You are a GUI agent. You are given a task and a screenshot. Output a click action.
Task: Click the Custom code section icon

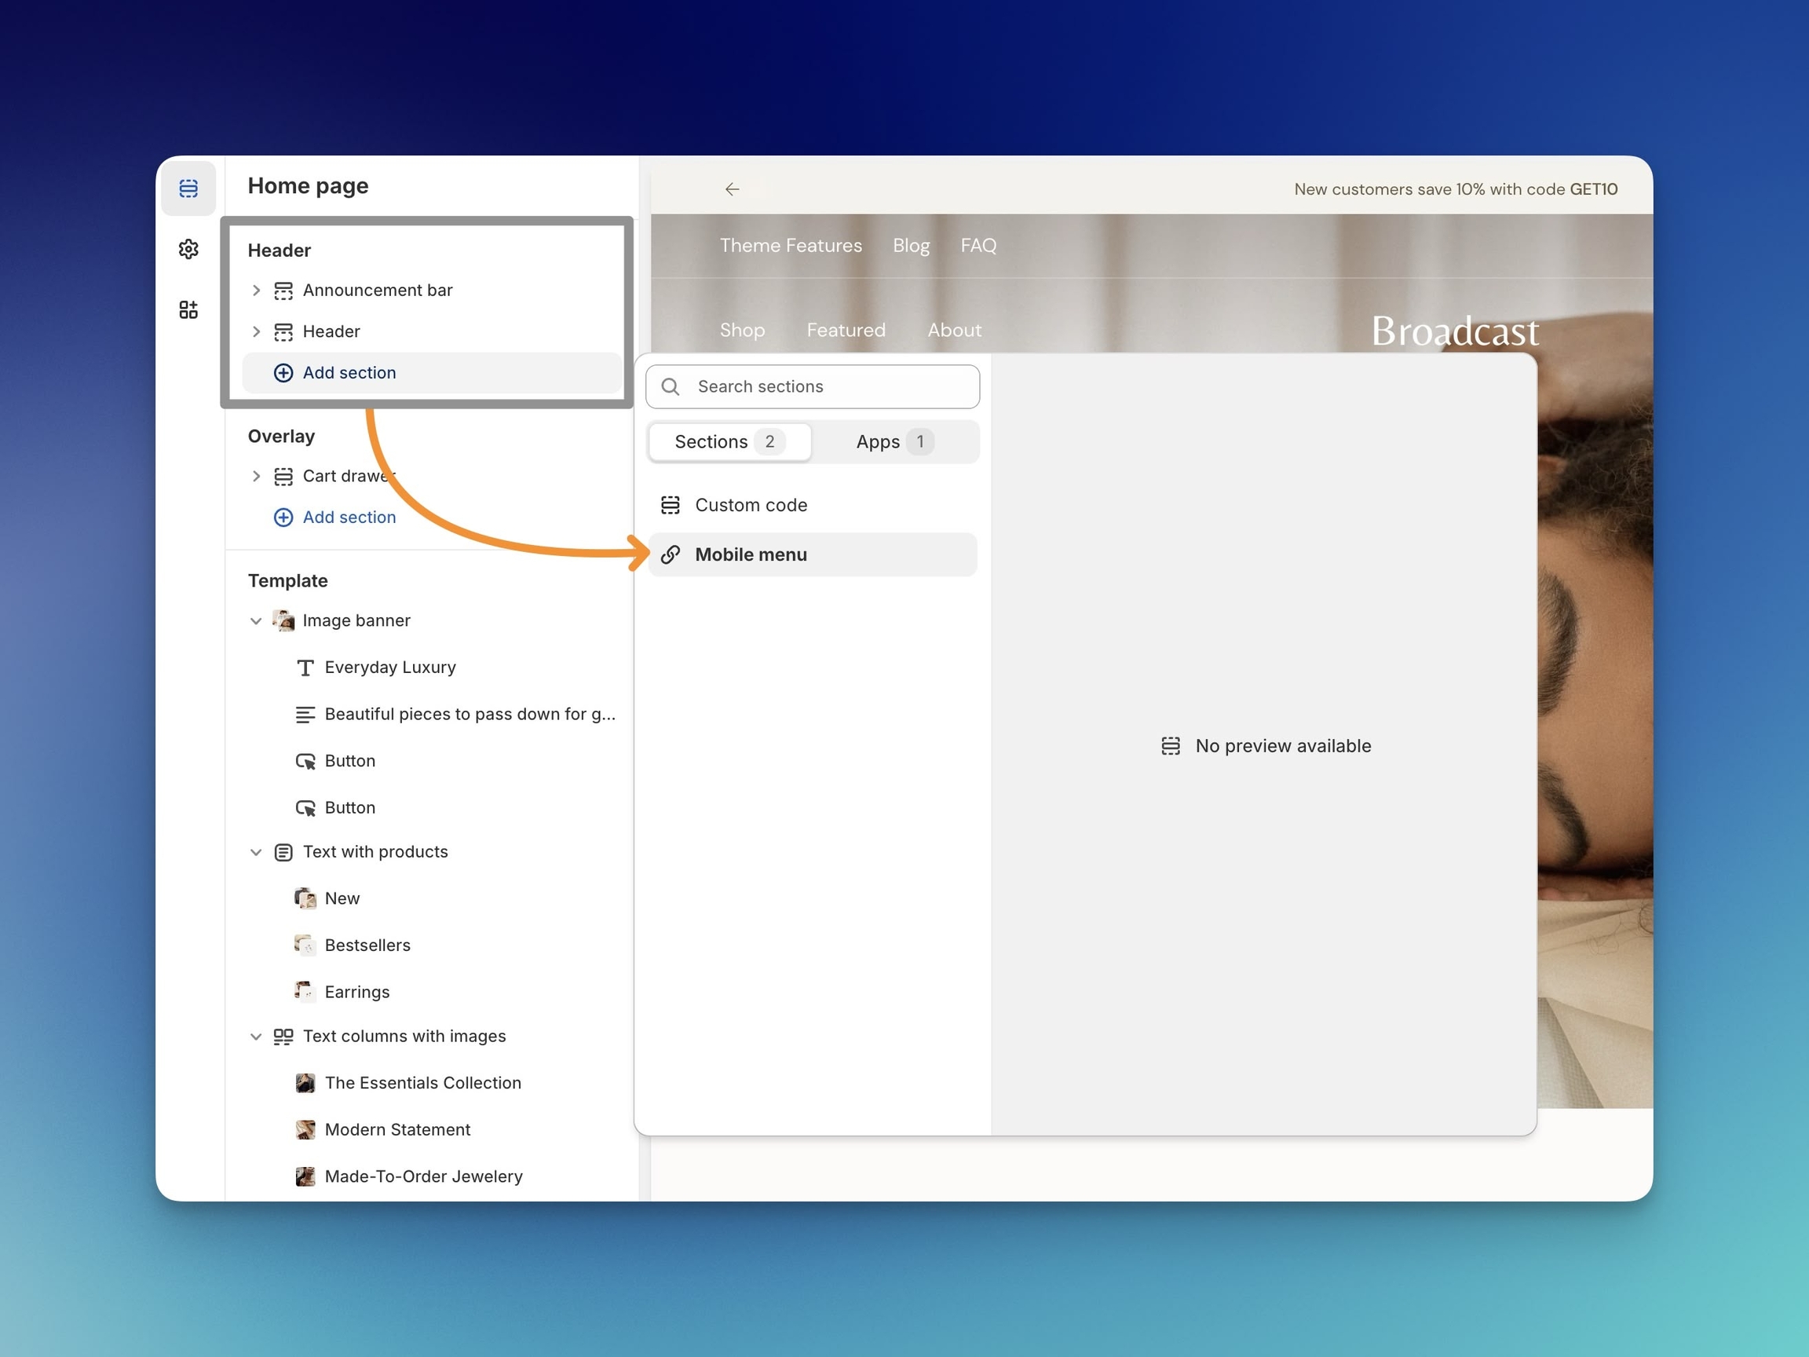point(670,505)
